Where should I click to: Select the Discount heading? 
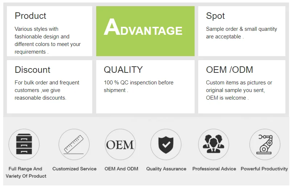point(33,70)
